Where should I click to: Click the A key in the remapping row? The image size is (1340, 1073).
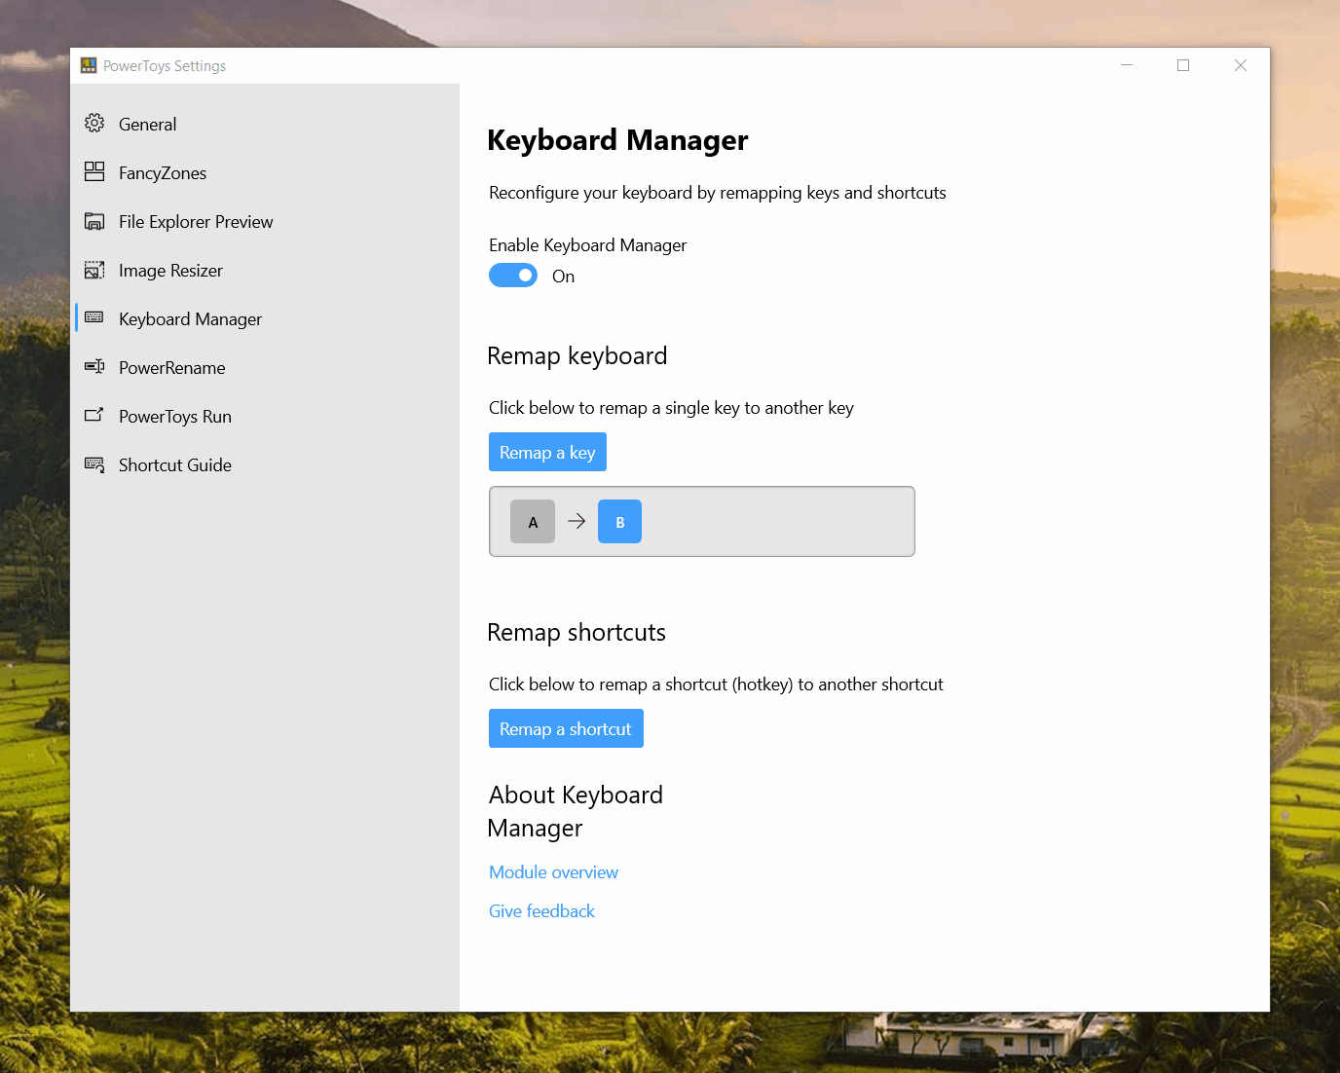(532, 521)
